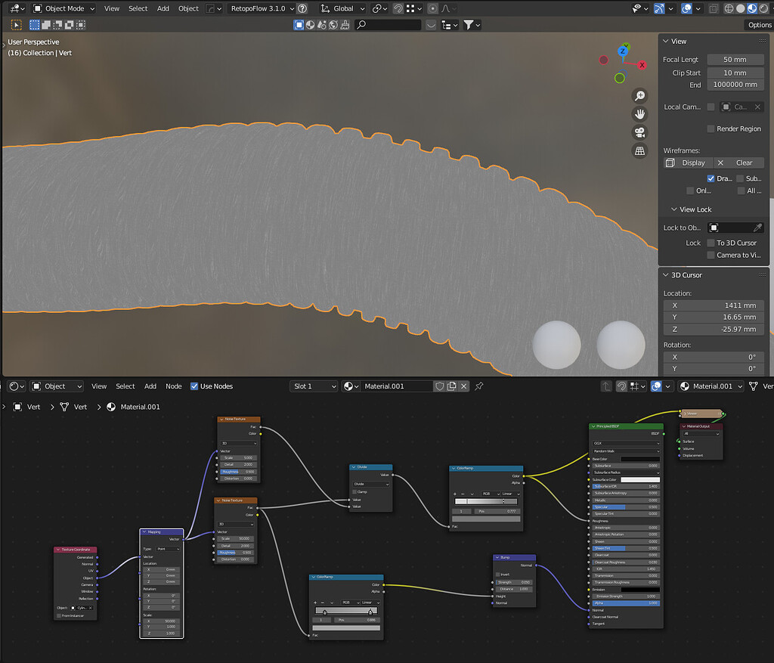Click the node editor parent tree arrow icon
The width and height of the screenshot is (774, 663).
click(x=606, y=386)
